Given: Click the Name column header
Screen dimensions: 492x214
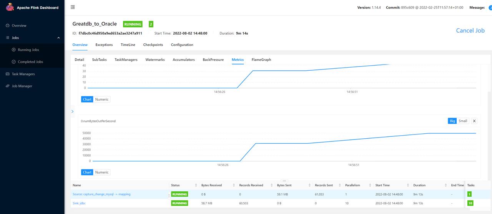Looking at the screenshot, I should 77,185.
